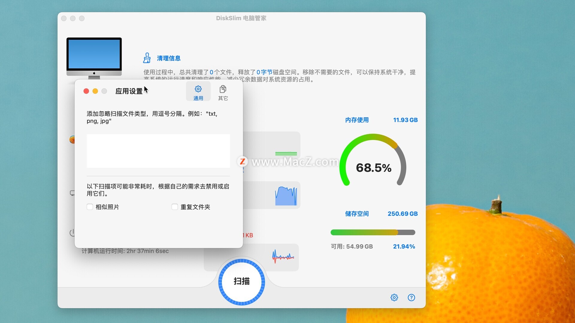Minimize the 应用设置 window with yellow button
575x323 pixels.
point(95,91)
